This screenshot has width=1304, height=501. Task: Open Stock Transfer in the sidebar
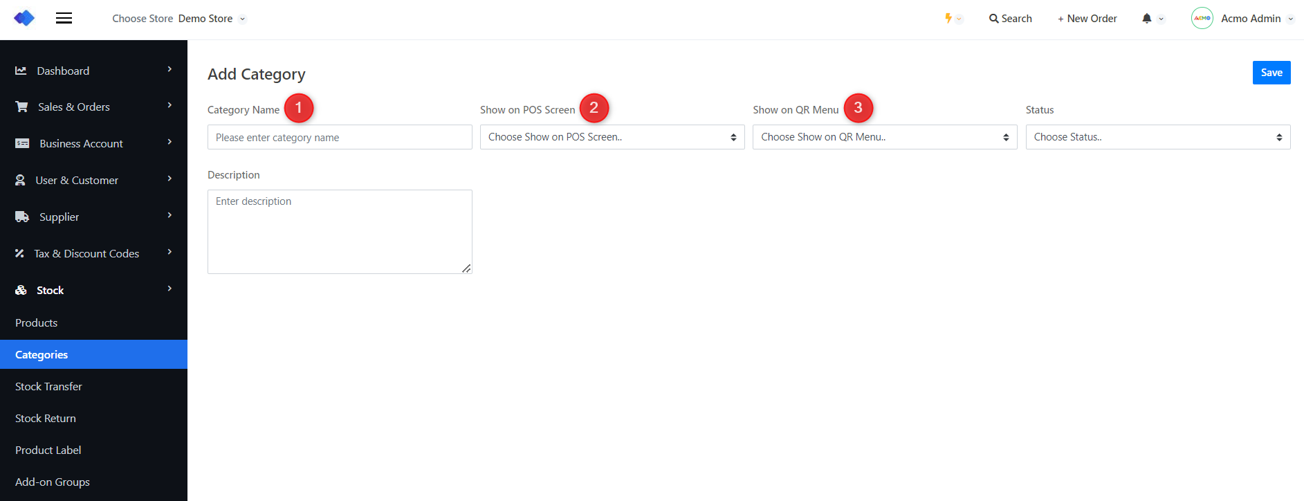tap(48, 387)
